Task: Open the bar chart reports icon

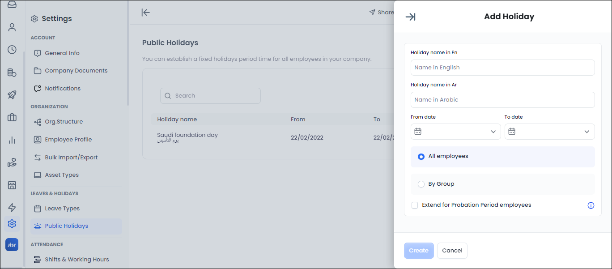Action: pyautogui.click(x=12, y=140)
